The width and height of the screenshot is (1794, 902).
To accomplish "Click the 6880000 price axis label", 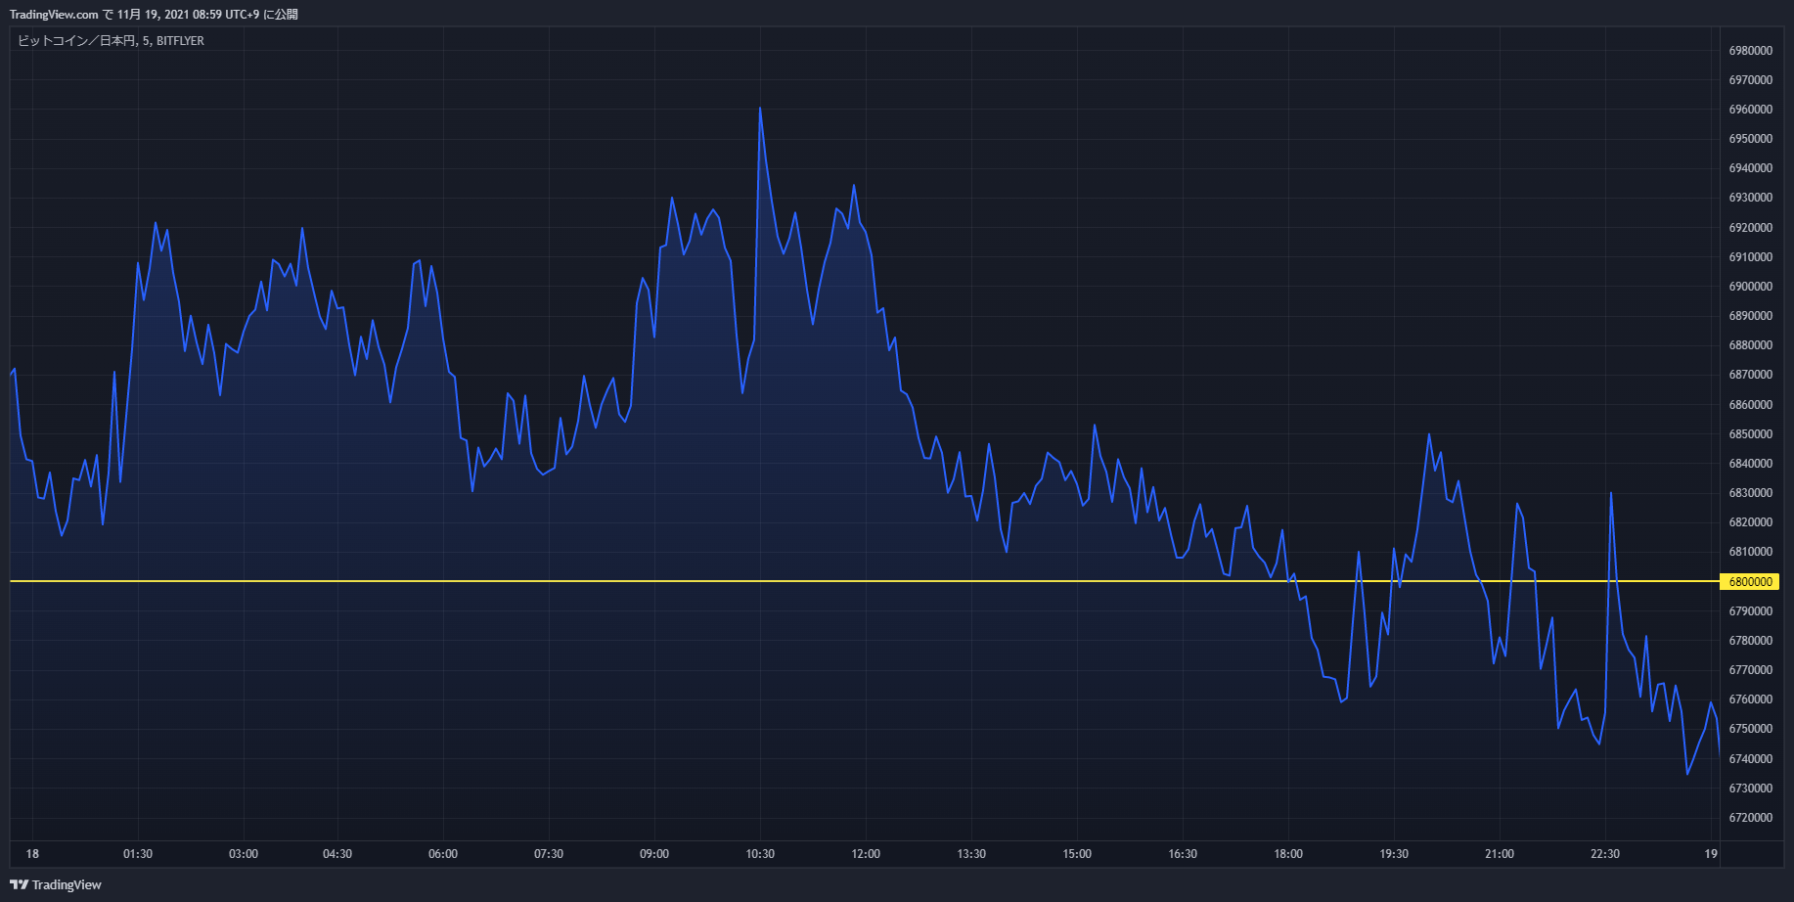I will pyautogui.click(x=1751, y=345).
